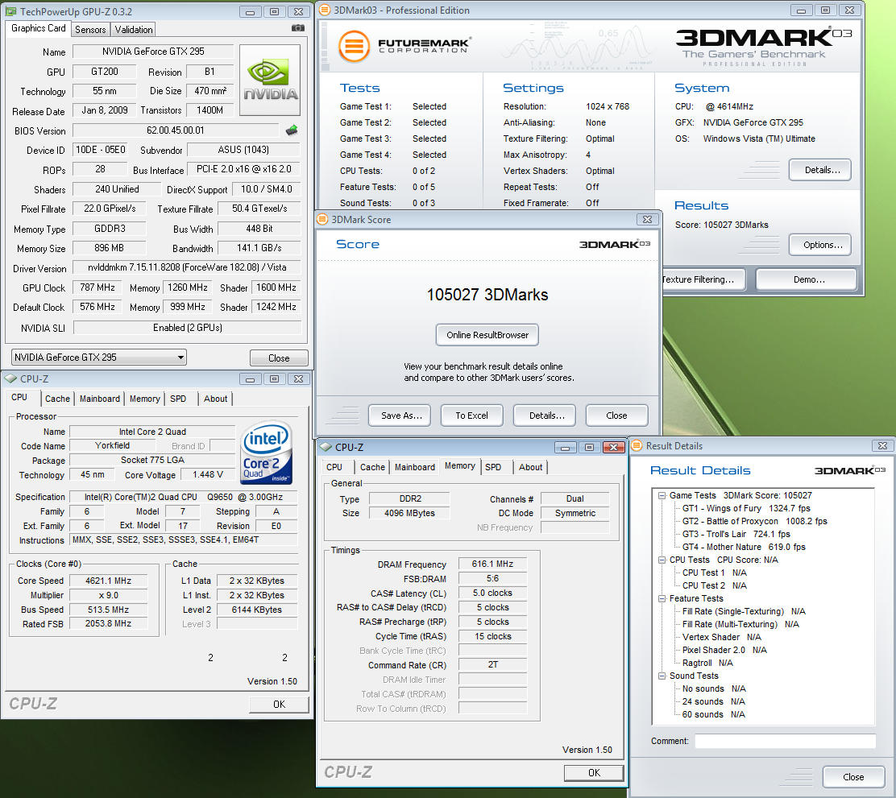Viewport: 896px width, 798px height.
Task: Click the GPU-Z title bar app icon
Action: point(10,11)
